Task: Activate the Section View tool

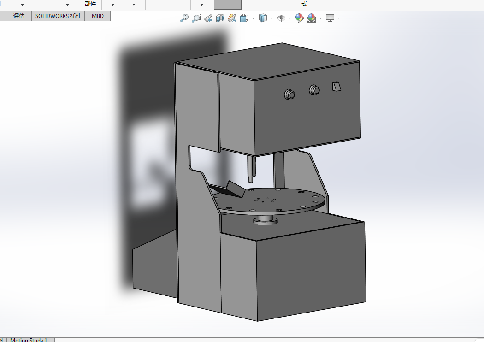Action: 220,18
